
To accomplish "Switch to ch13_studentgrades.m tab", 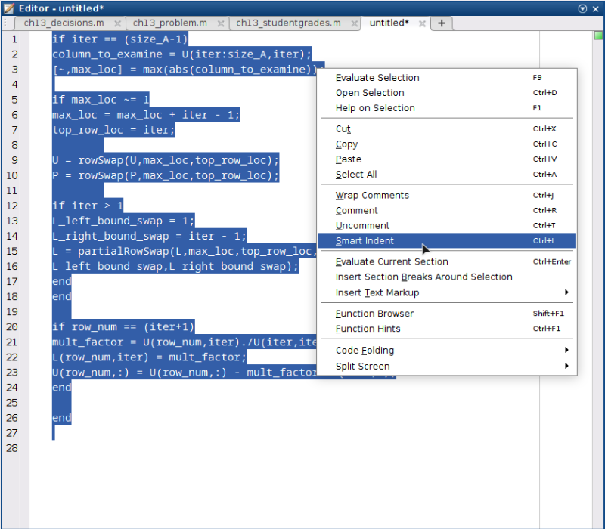I will (288, 23).
